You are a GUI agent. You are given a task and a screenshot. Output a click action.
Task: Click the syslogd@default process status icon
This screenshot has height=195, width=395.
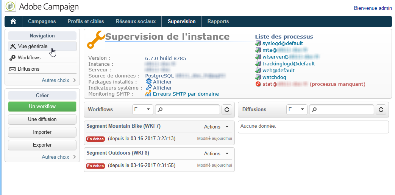point(258,43)
